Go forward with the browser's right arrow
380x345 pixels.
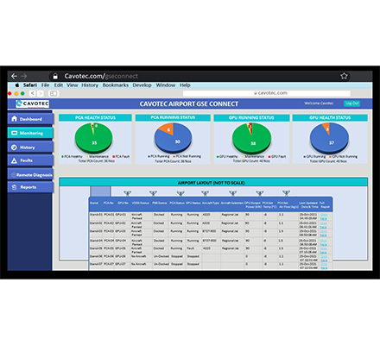(24, 76)
